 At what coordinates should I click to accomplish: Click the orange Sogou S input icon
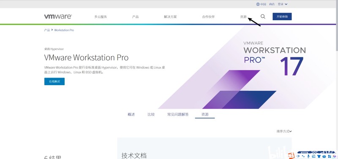291,156
